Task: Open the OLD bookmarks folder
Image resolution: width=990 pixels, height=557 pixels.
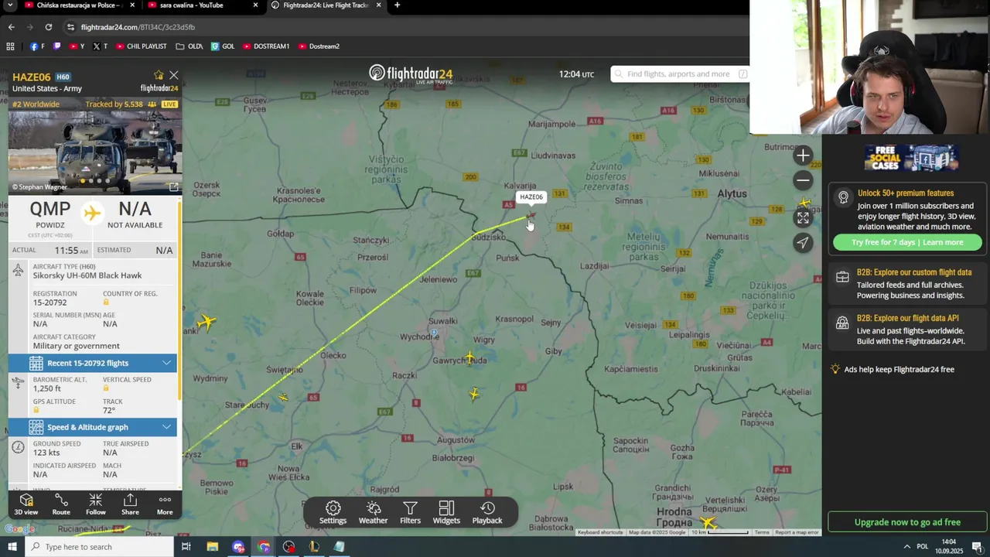Action: 189,46
